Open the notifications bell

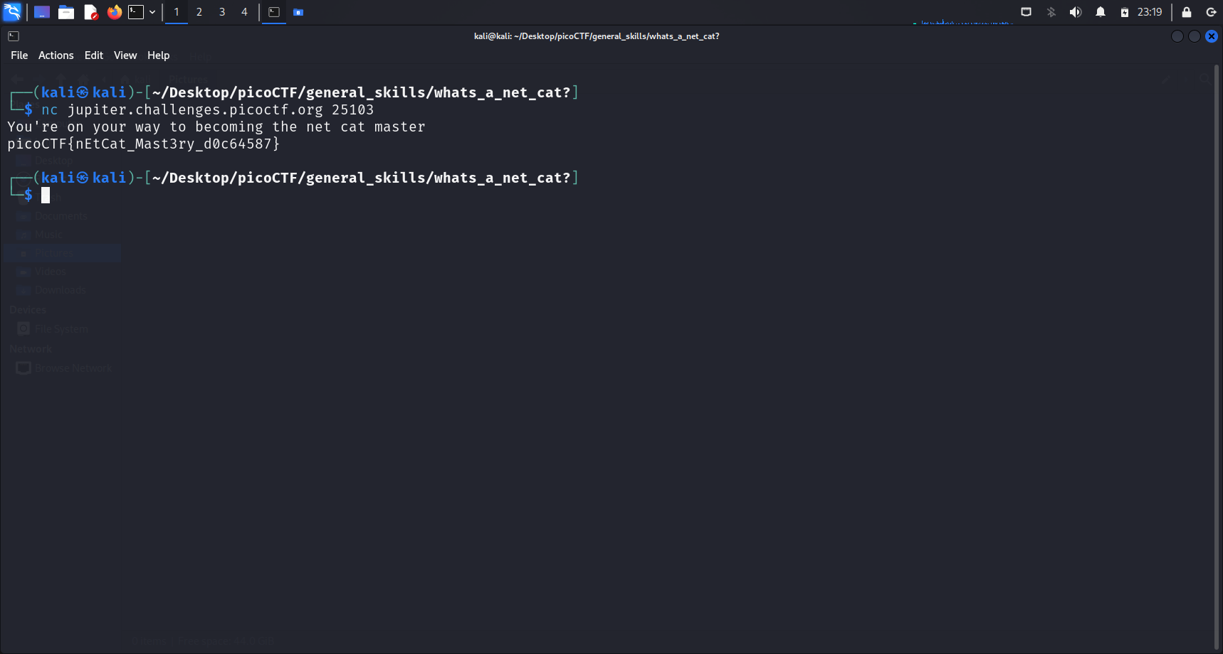(x=1101, y=12)
